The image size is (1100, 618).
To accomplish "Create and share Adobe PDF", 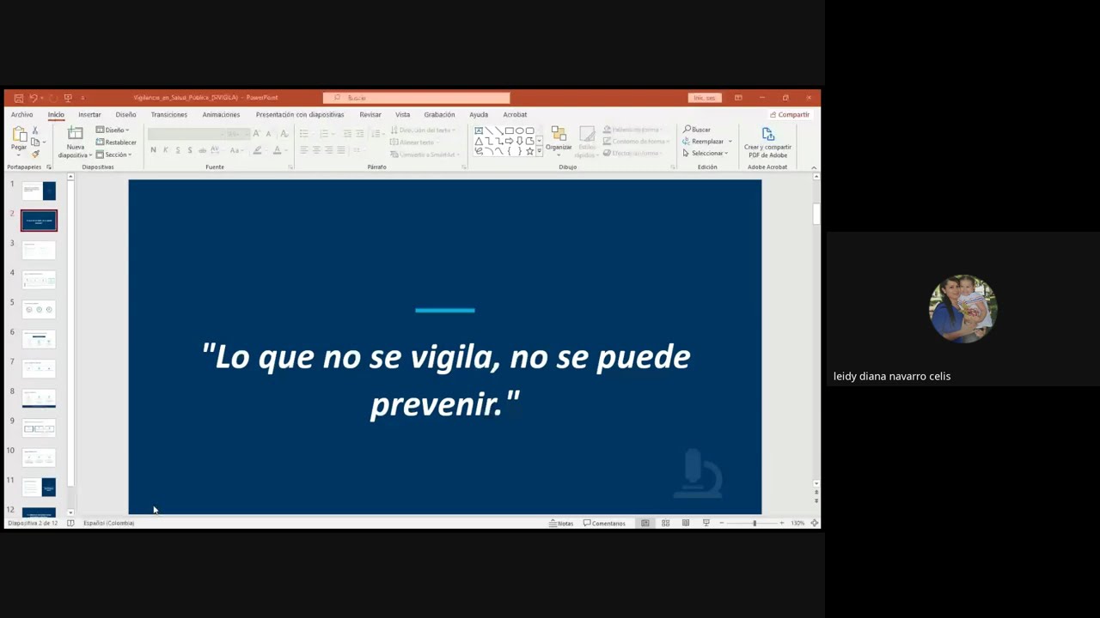I will coord(767,142).
